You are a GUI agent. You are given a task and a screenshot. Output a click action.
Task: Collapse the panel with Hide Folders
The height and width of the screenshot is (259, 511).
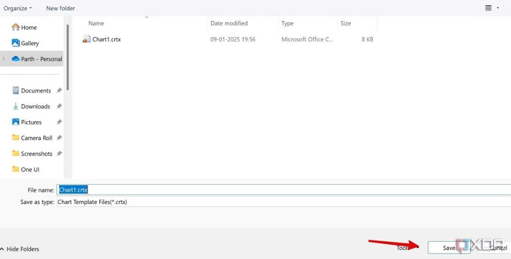point(20,249)
